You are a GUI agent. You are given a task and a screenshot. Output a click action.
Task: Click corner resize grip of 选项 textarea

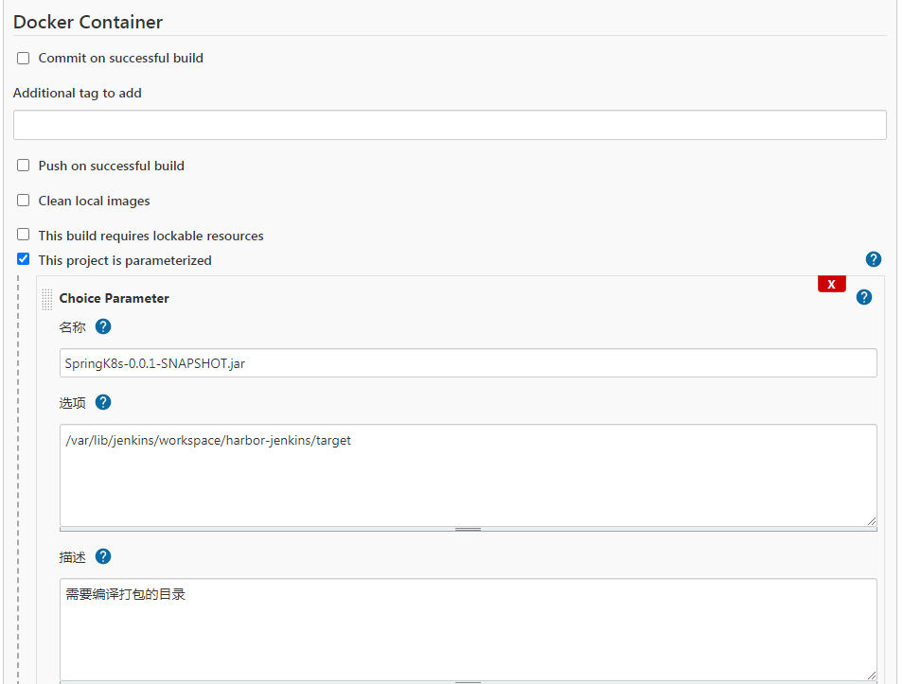click(x=871, y=520)
